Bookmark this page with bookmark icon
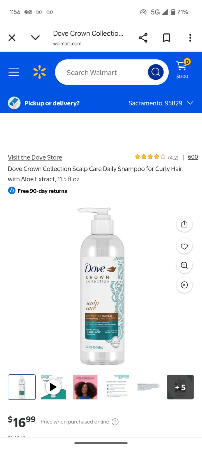Screen dimensions: 202x449 167,38
